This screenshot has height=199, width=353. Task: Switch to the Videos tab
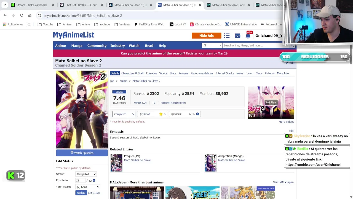pyautogui.click(x=163, y=73)
